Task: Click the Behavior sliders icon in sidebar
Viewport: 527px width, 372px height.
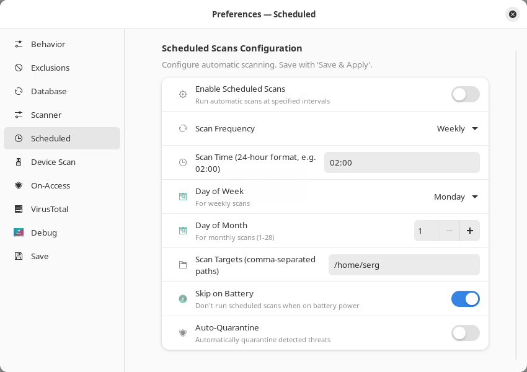Action: coord(19,44)
